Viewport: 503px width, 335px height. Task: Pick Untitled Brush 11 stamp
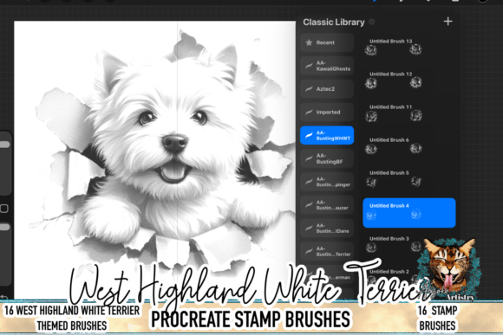pyautogui.click(x=409, y=113)
